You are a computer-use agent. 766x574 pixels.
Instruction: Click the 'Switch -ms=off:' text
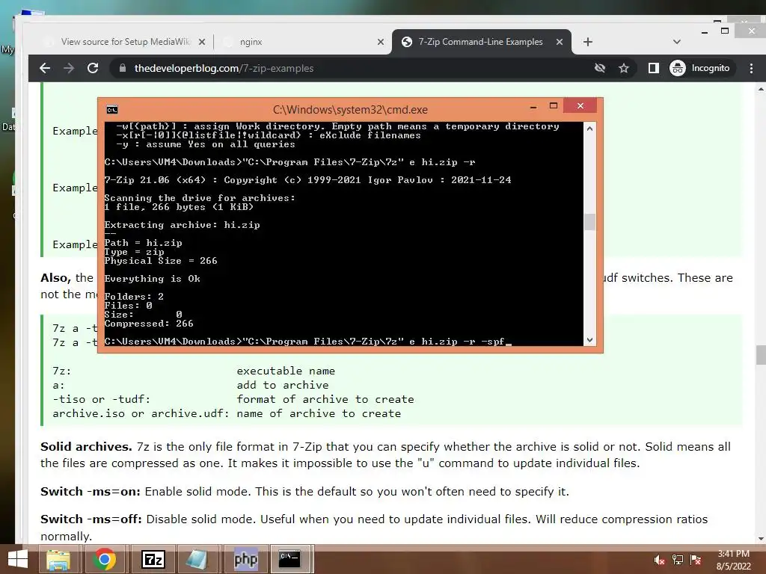(x=91, y=519)
